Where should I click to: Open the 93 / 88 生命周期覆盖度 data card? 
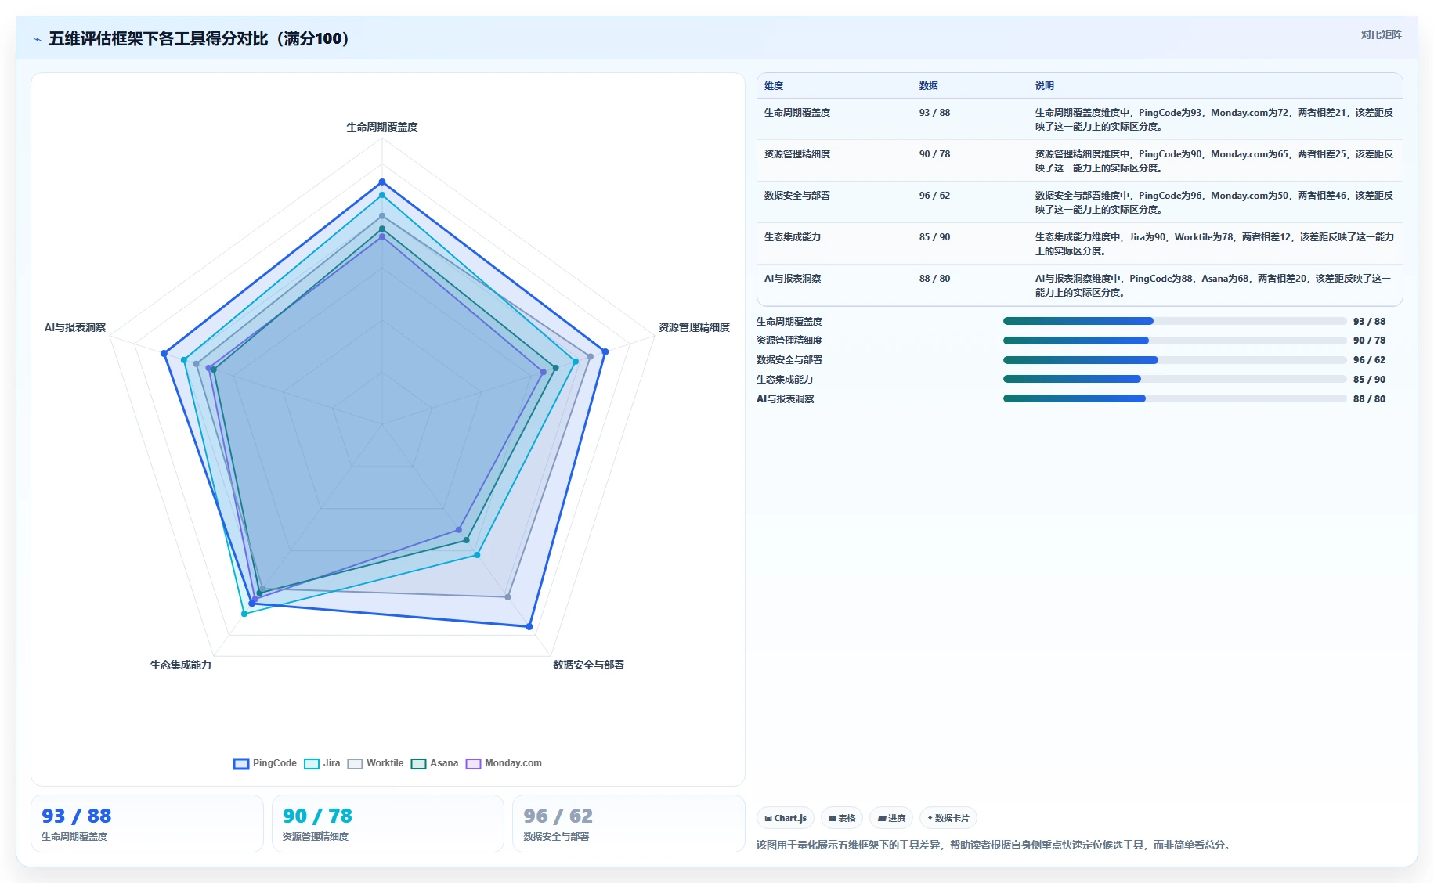pyautogui.click(x=147, y=824)
